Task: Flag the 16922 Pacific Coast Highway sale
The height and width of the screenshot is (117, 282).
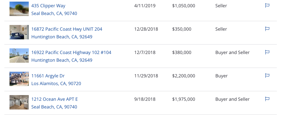Action: point(267,52)
